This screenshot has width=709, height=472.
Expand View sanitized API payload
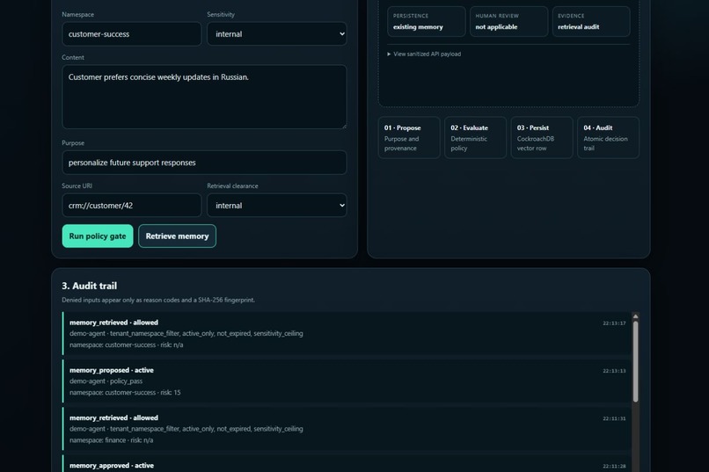pyautogui.click(x=424, y=54)
